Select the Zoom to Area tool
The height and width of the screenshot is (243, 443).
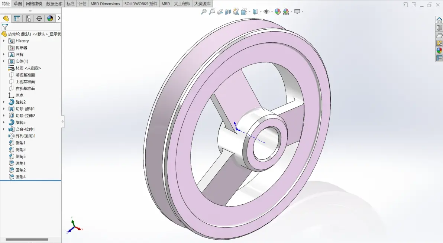tap(212, 12)
